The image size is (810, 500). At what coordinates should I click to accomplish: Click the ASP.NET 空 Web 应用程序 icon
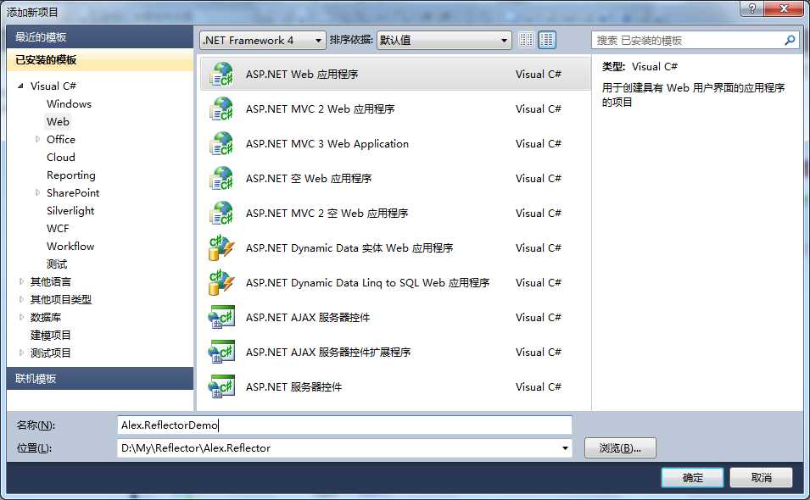click(x=221, y=179)
